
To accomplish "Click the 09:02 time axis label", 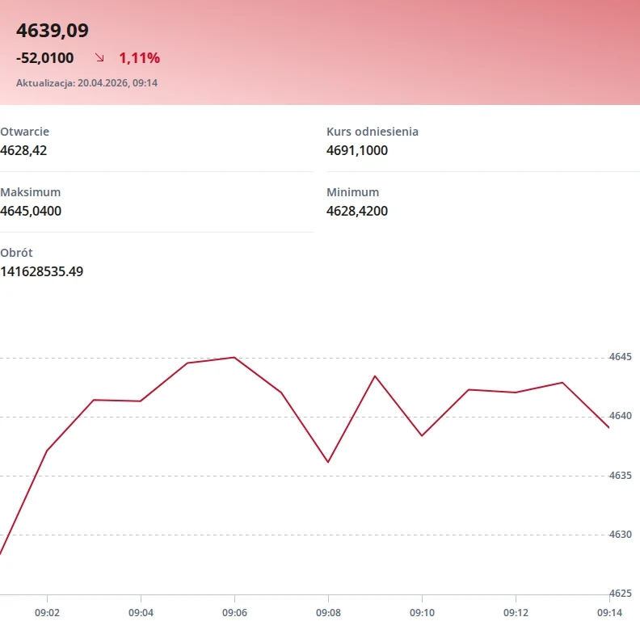I will tap(47, 613).
